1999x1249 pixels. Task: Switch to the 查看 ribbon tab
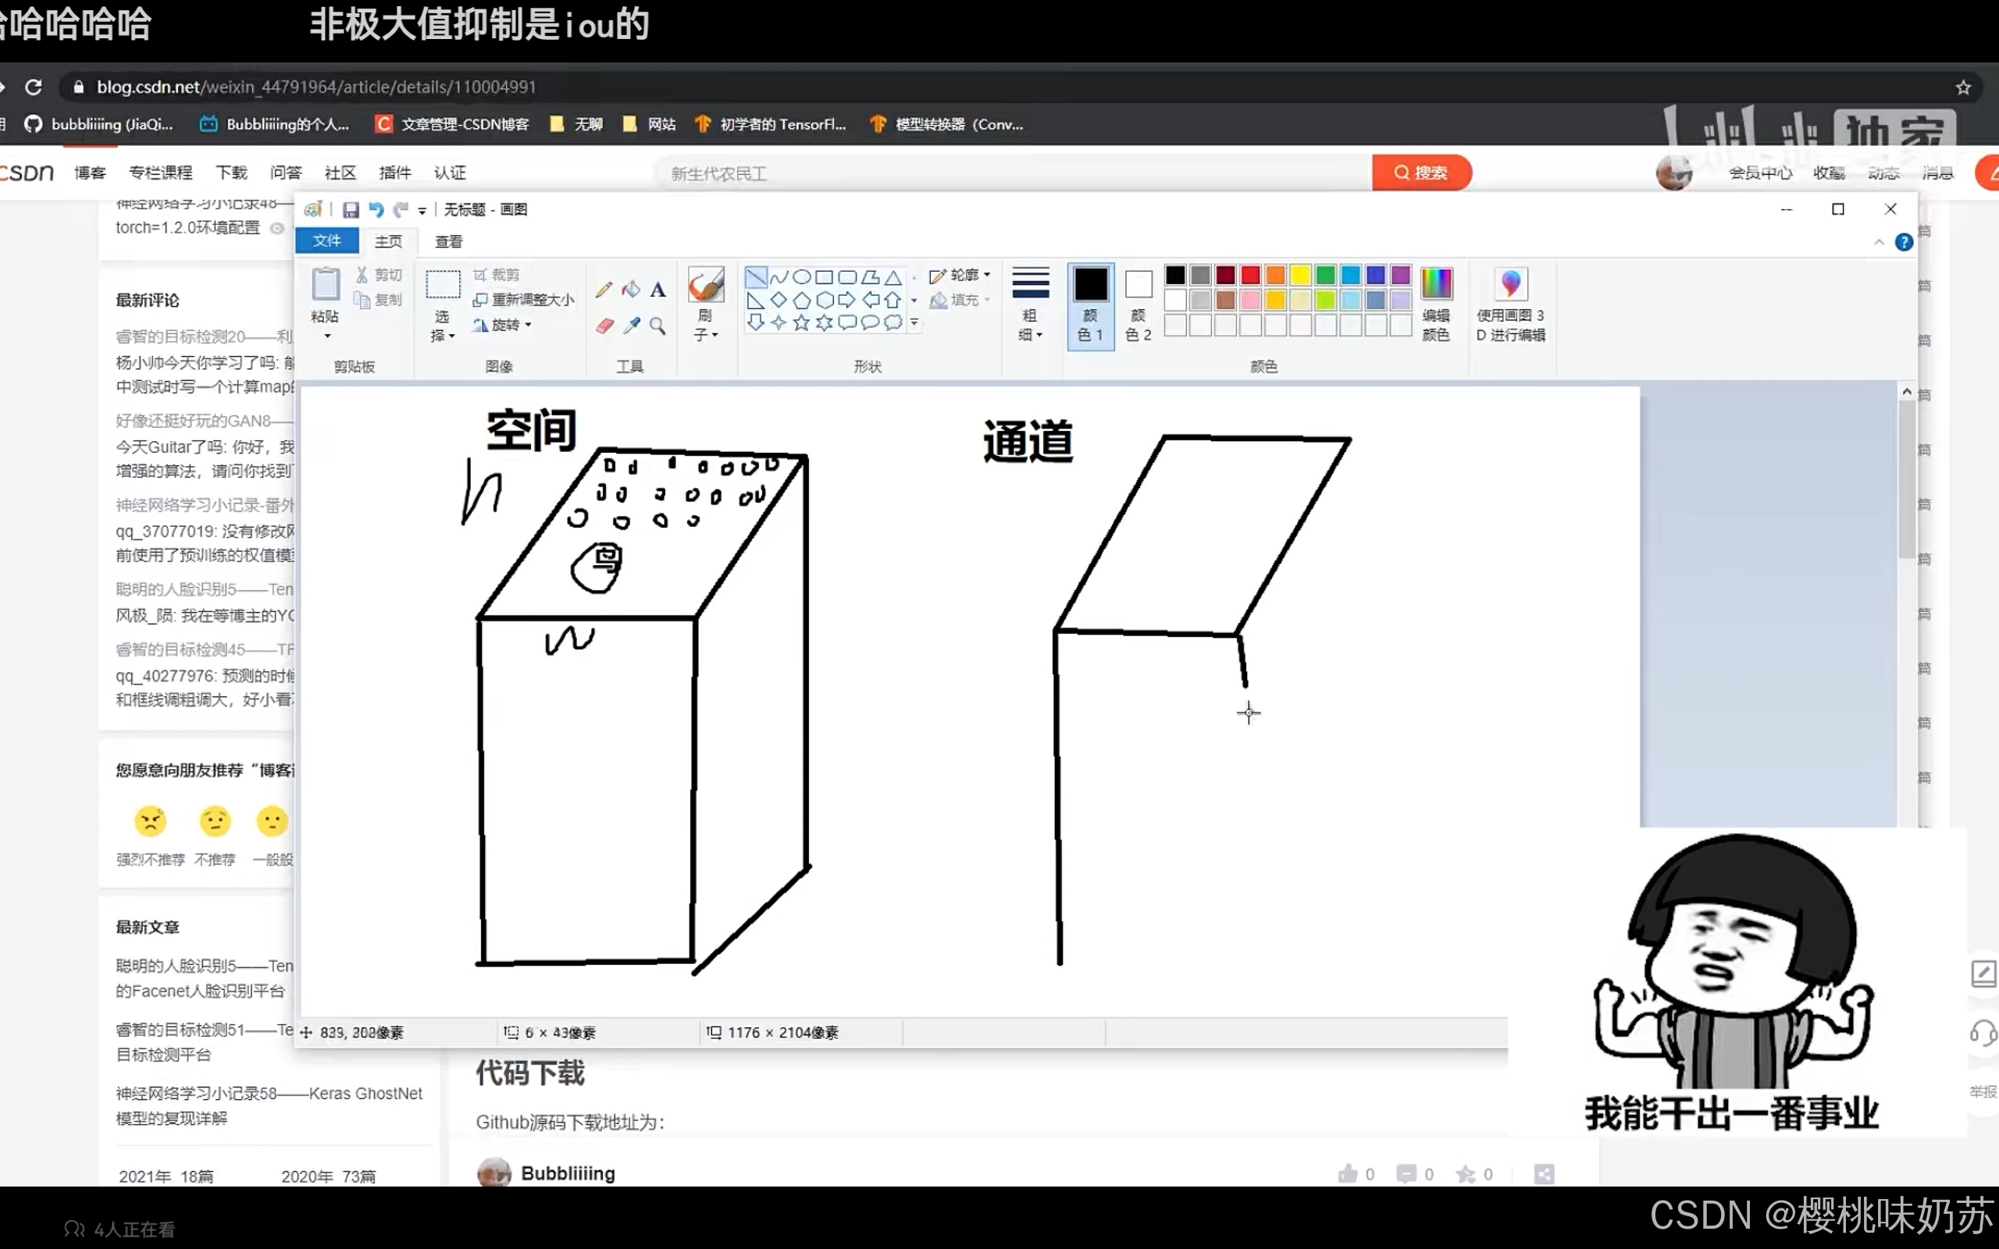448,241
